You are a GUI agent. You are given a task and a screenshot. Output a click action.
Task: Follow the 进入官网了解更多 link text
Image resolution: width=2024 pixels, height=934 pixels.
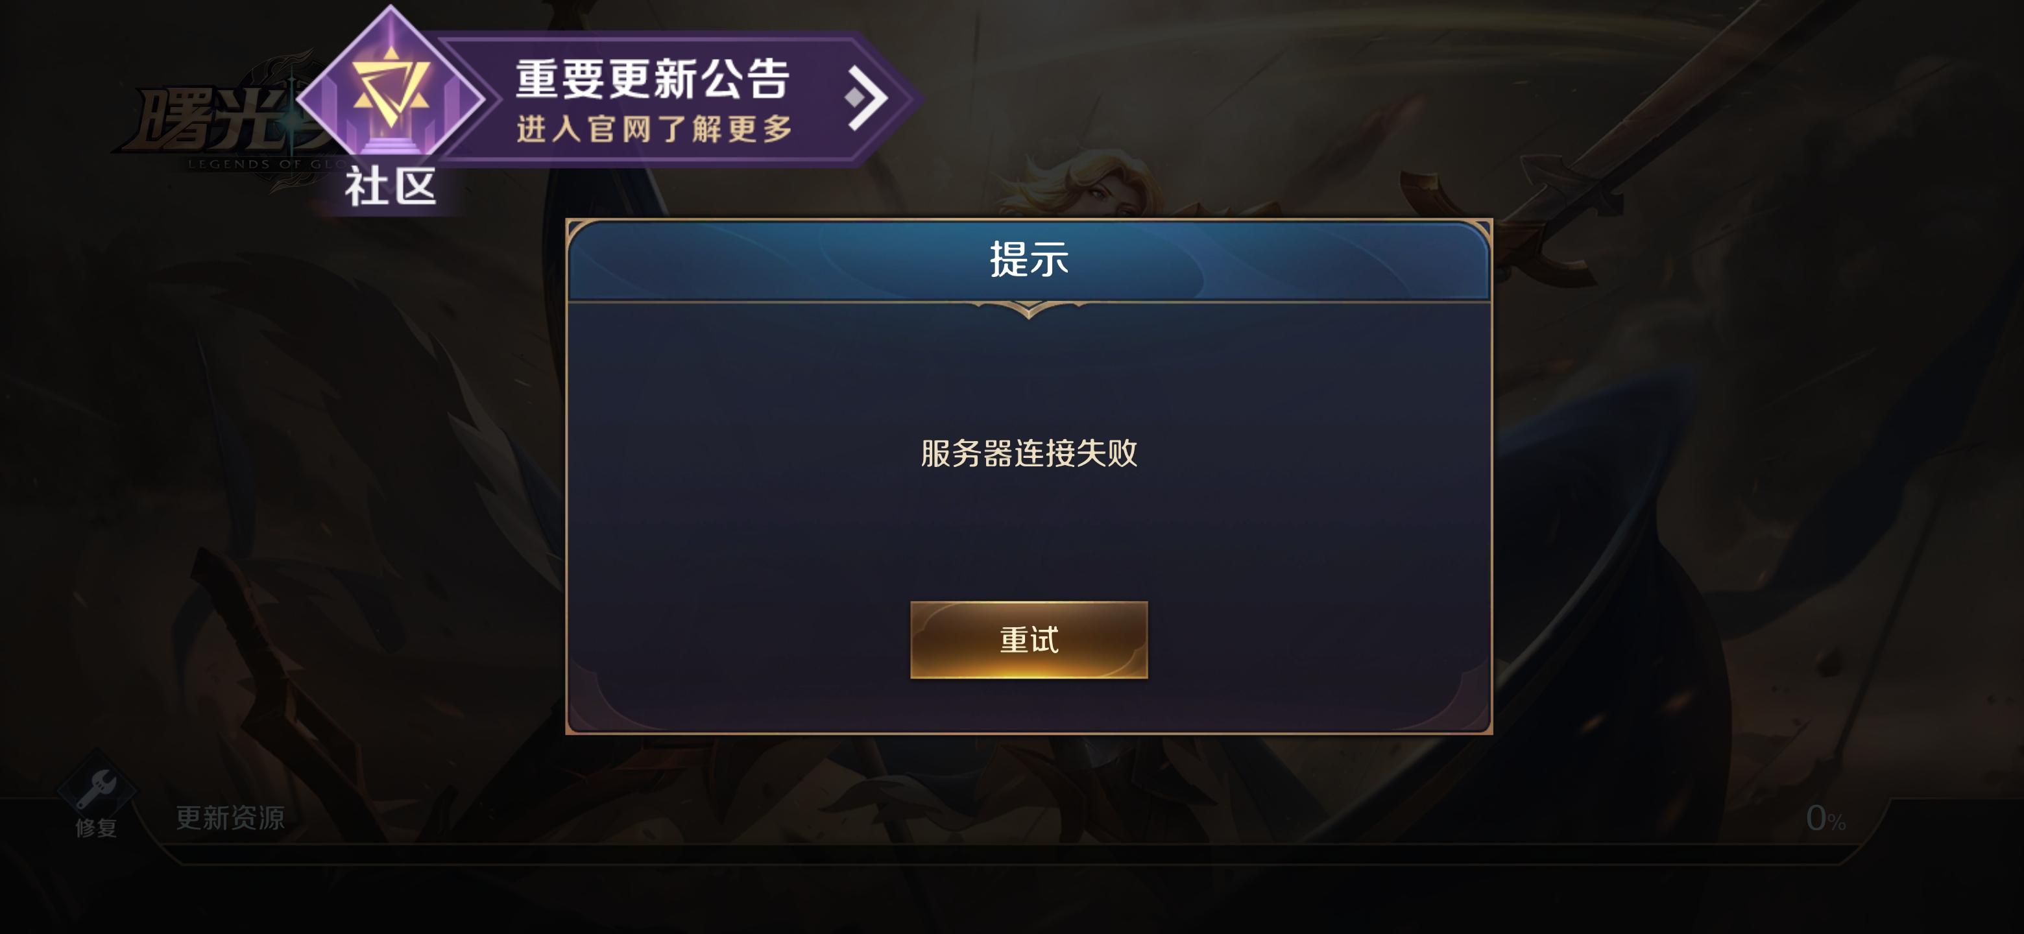point(655,129)
